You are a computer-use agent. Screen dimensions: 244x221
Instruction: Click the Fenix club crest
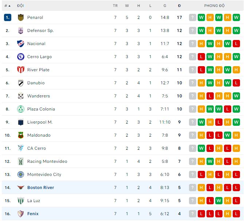pyautogui.click(x=20, y=214)
